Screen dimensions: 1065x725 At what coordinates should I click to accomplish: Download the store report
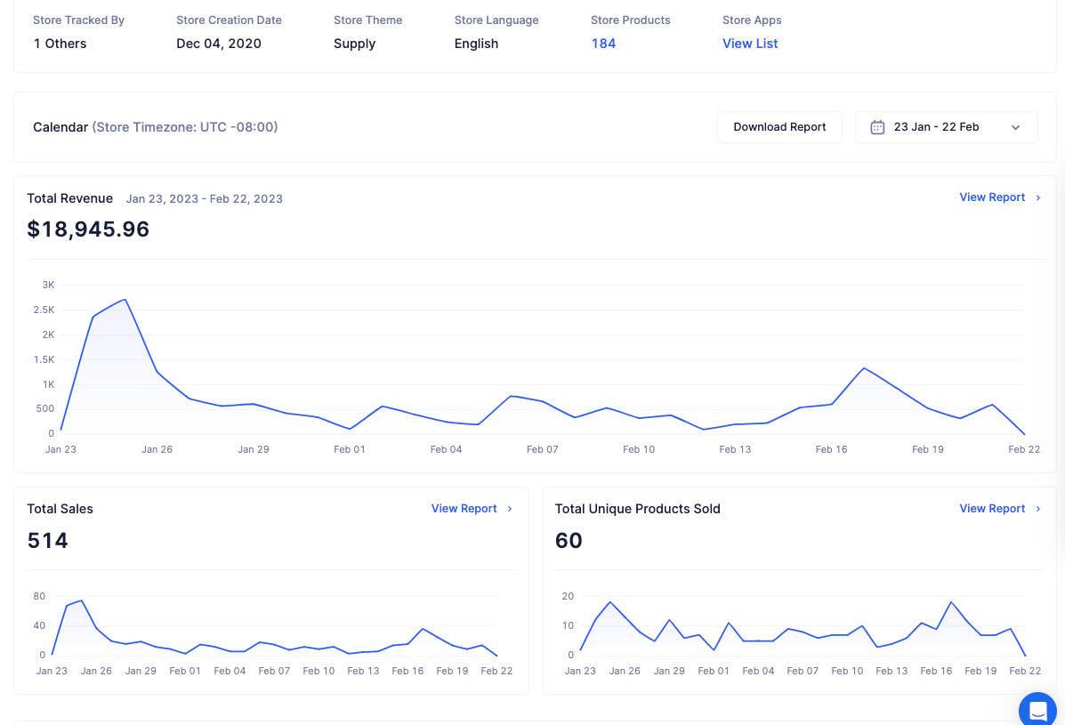(779, 127)
